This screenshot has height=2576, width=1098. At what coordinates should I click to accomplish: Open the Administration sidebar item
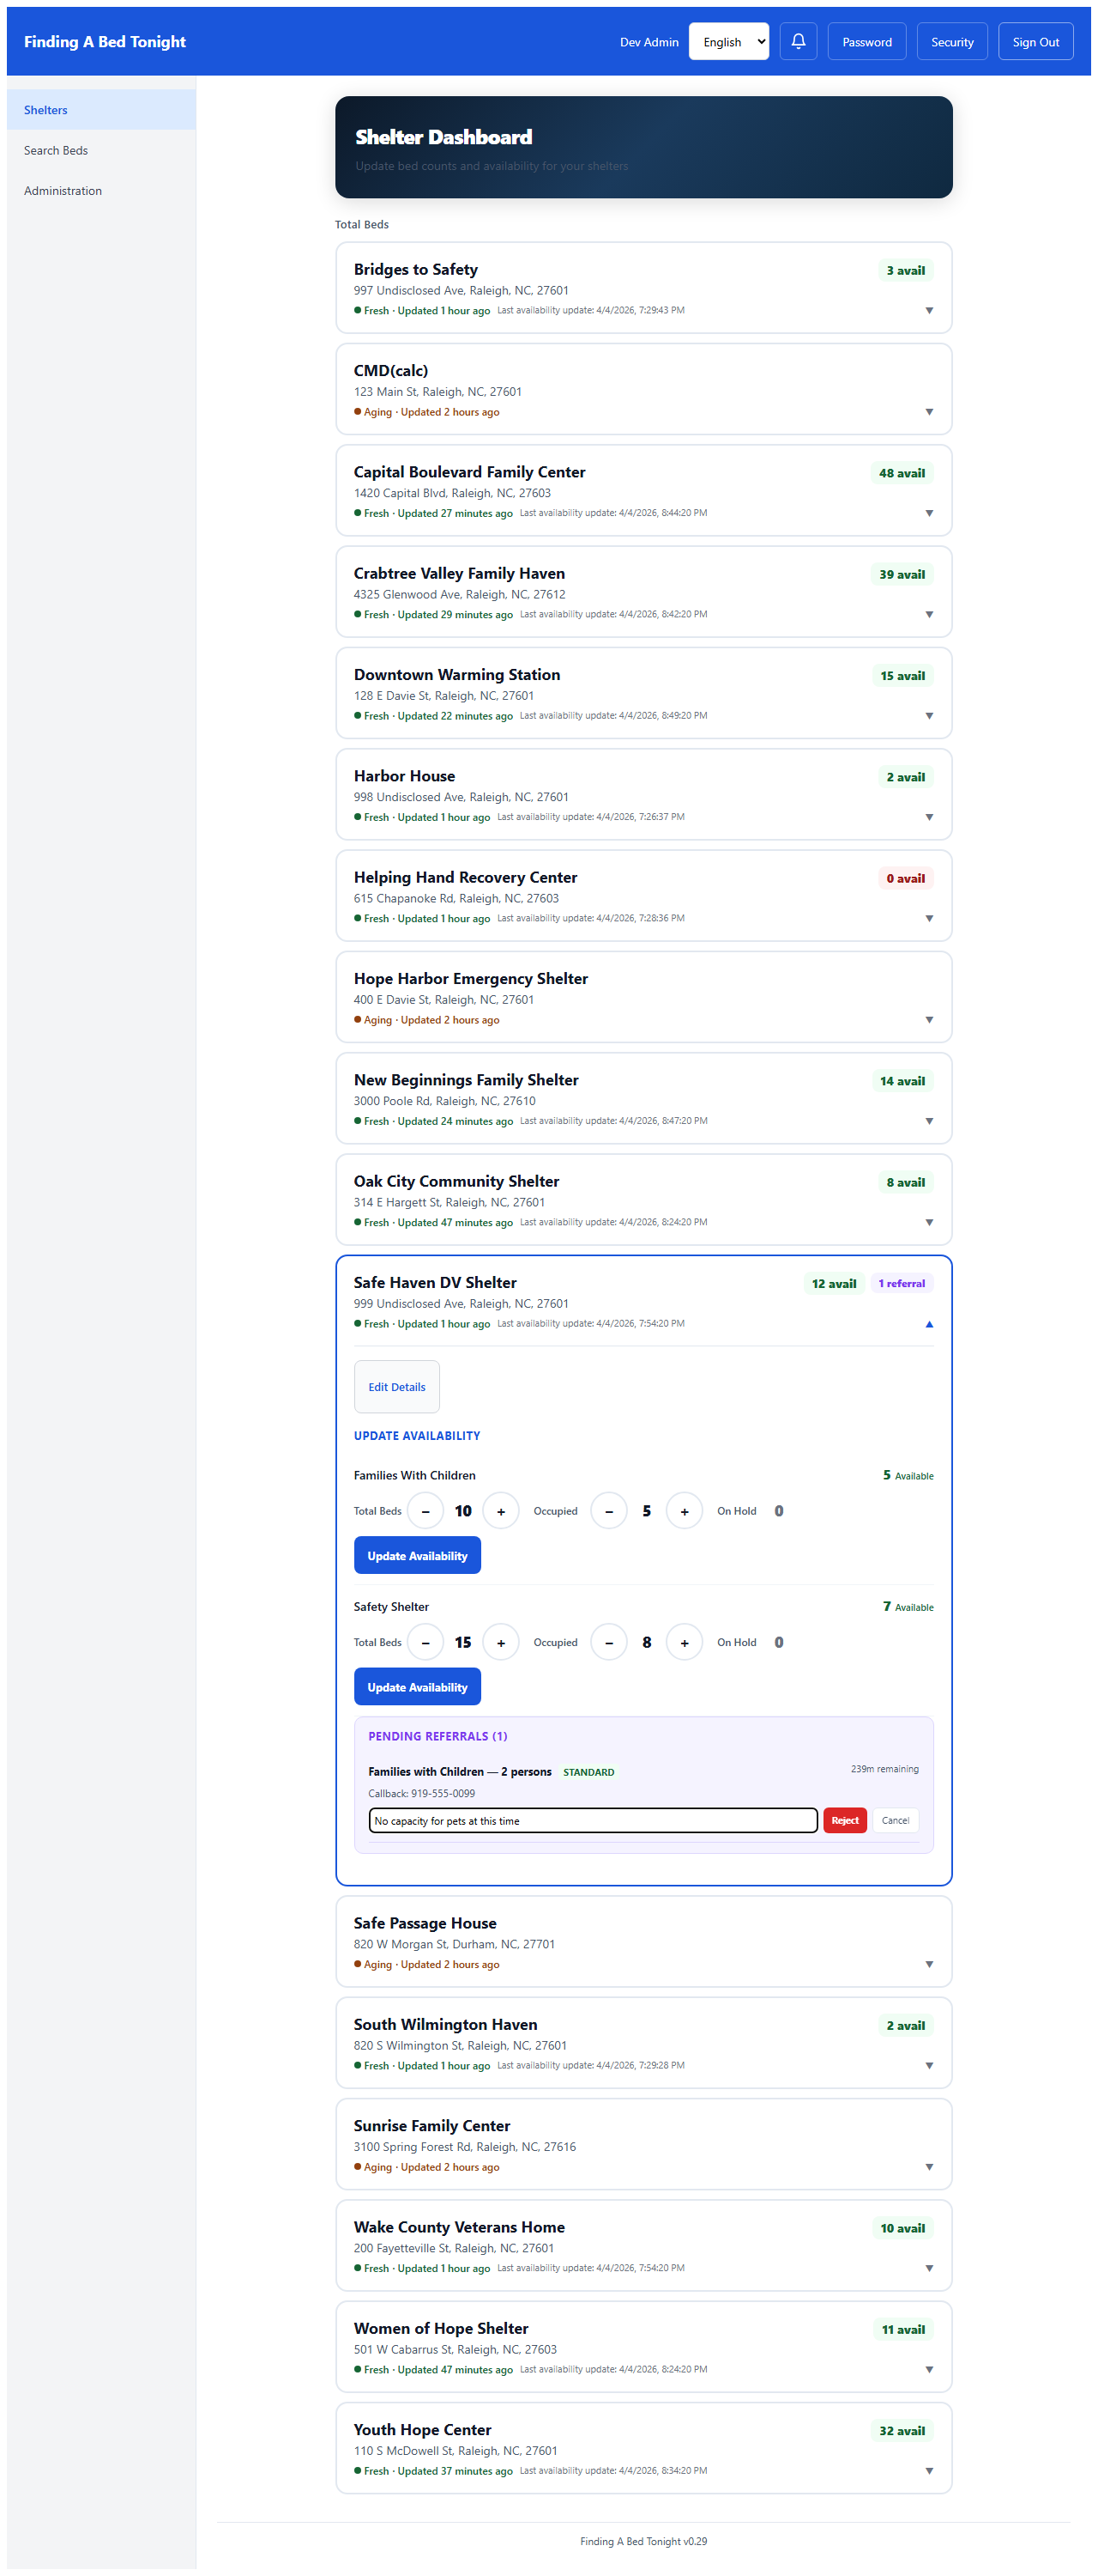63,191
